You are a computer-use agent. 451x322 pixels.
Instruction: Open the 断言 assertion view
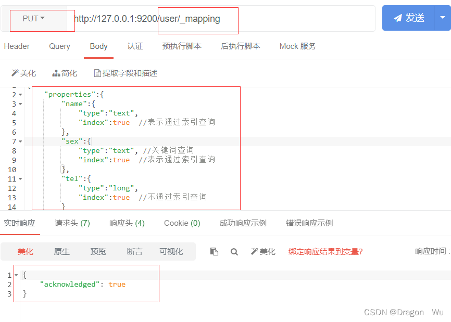tap(134, 252)
